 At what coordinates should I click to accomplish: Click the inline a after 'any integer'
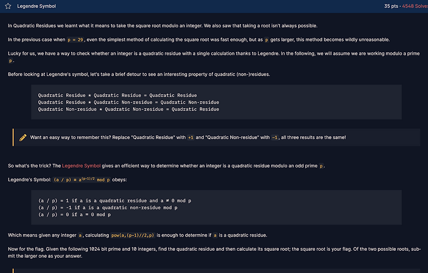click(80, 235)
